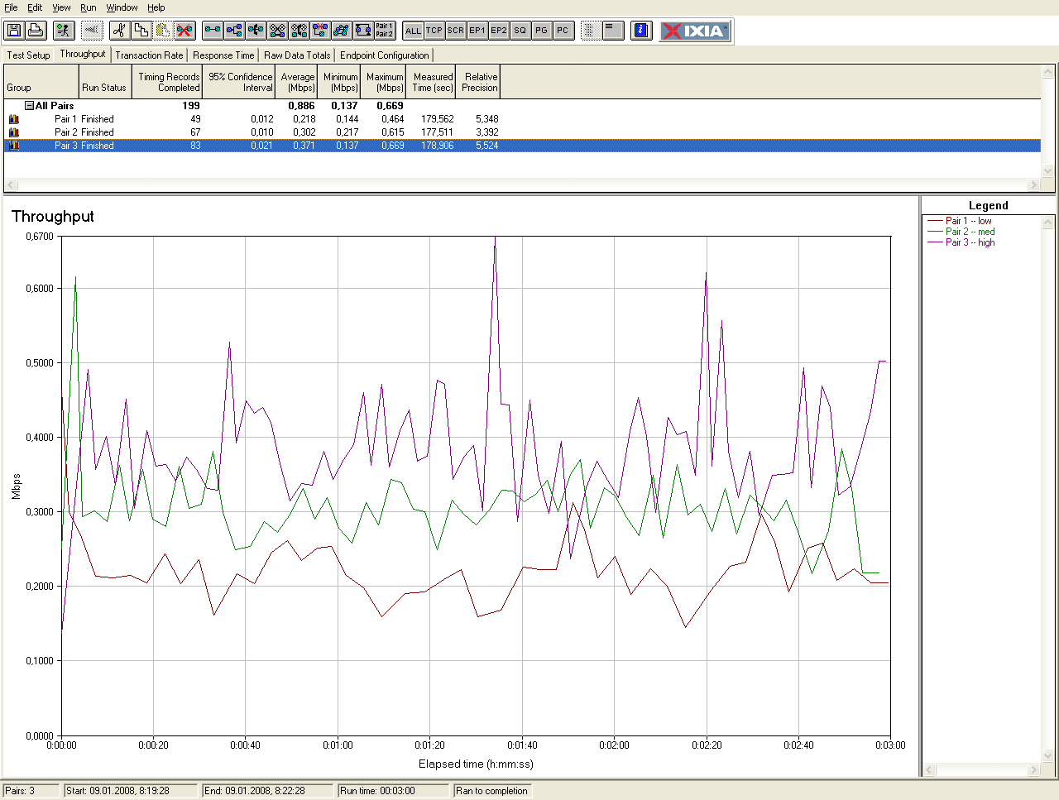Screen dimensions: 1059x800
Task: Open the blue info help icon
Action: pyautogui.click(x=641, y=31)
